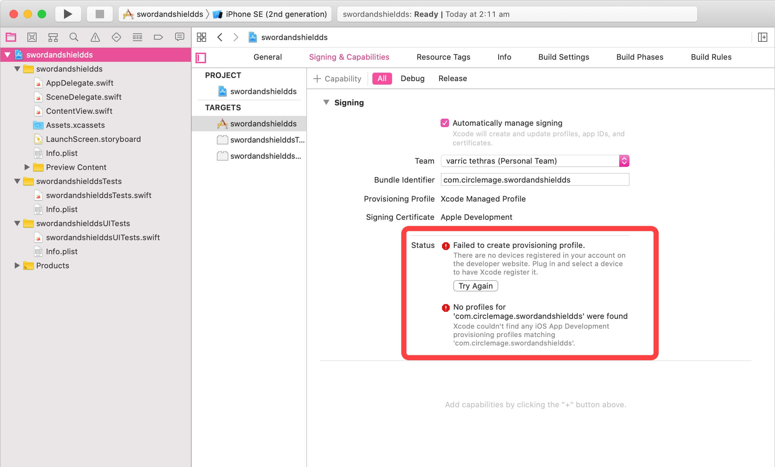
Task: Select the swordandshieldds... UI test target
Action: click(259, 156)
